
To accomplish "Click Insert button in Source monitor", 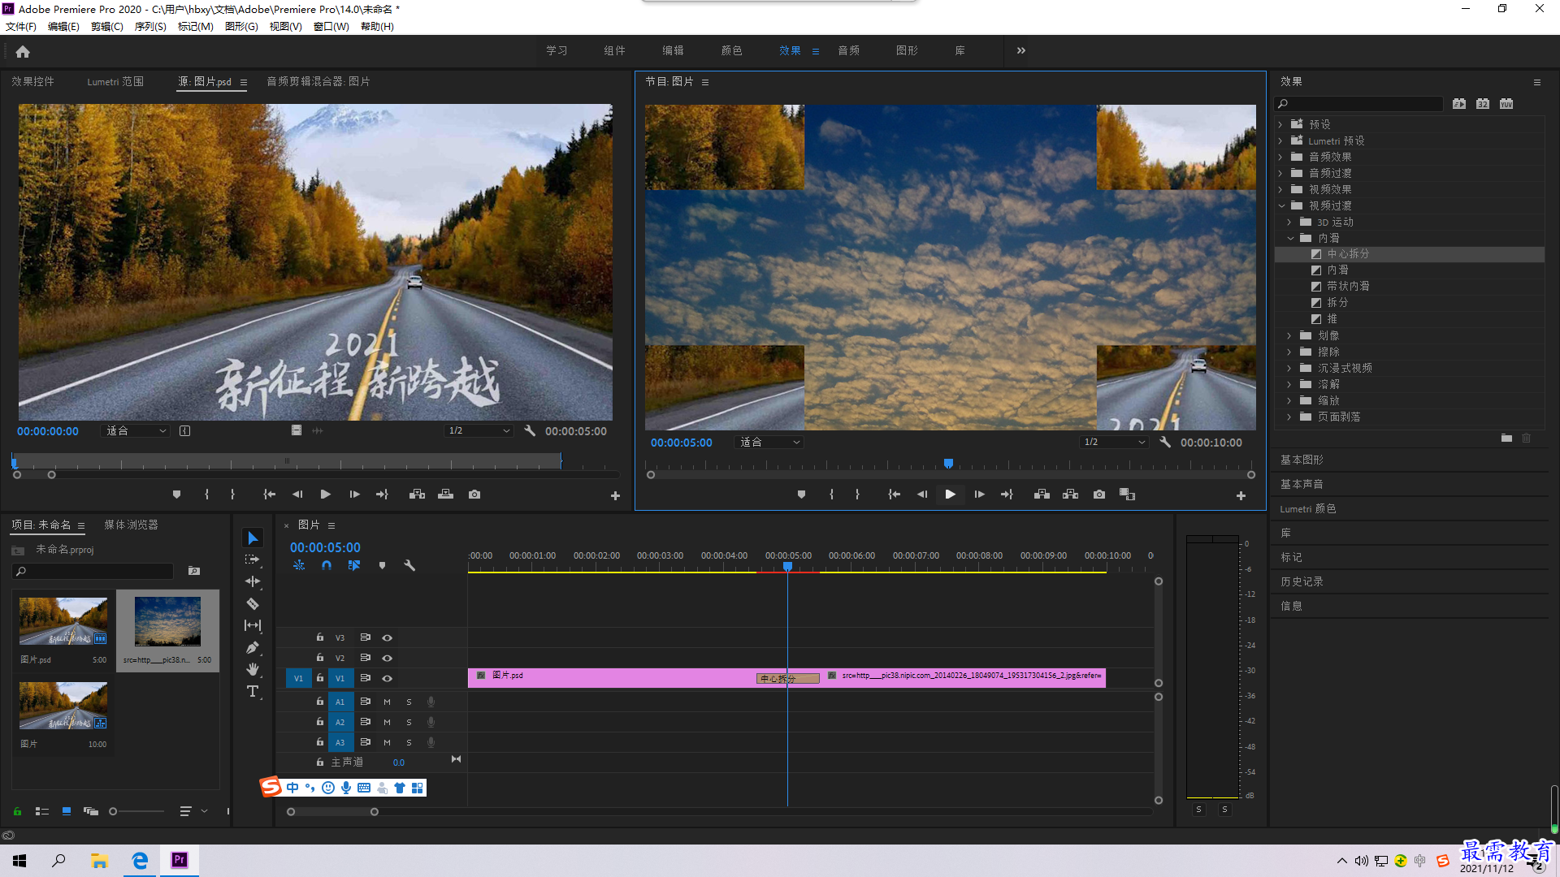I will click(x=417, y=494).
